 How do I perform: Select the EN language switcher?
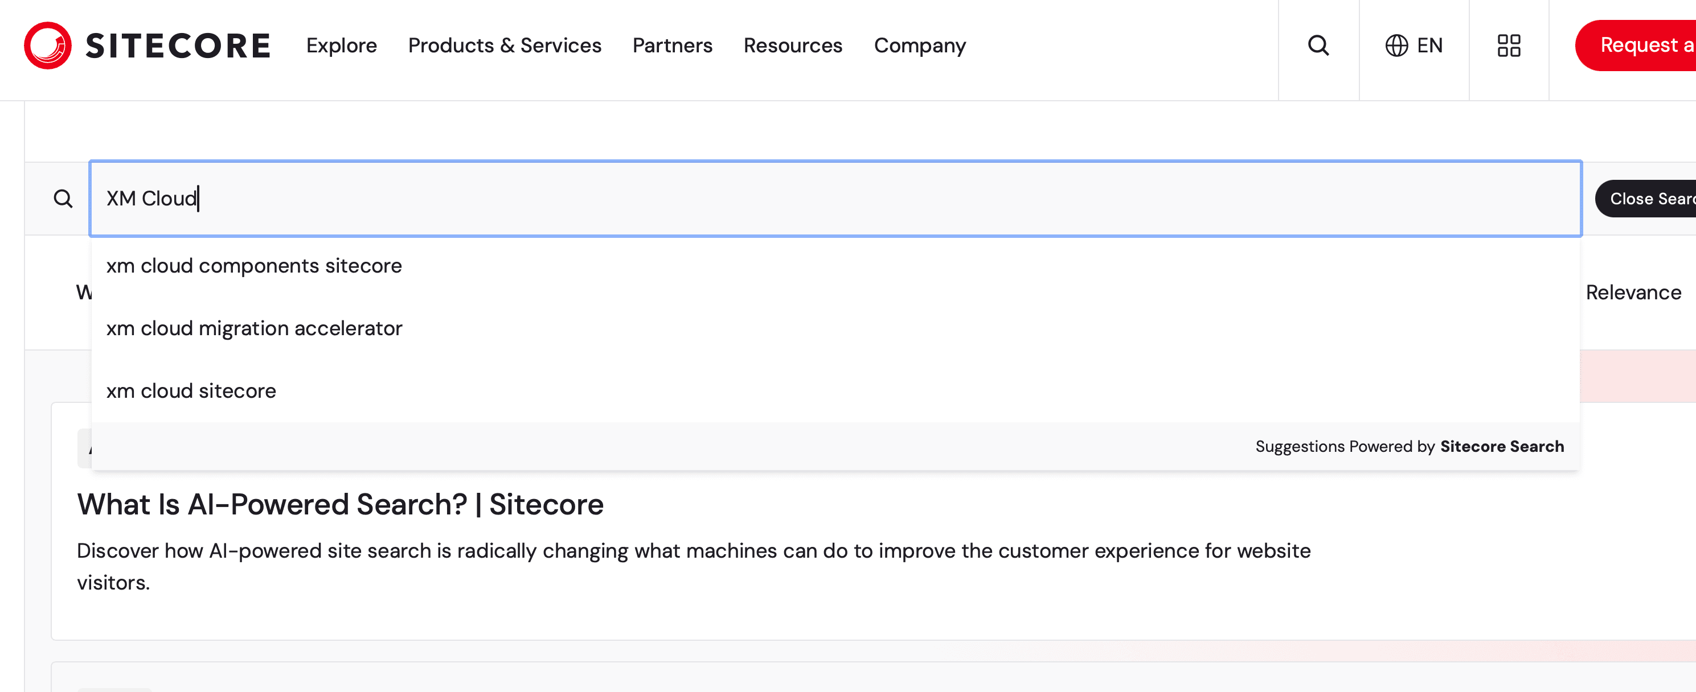pos(1429,46)
